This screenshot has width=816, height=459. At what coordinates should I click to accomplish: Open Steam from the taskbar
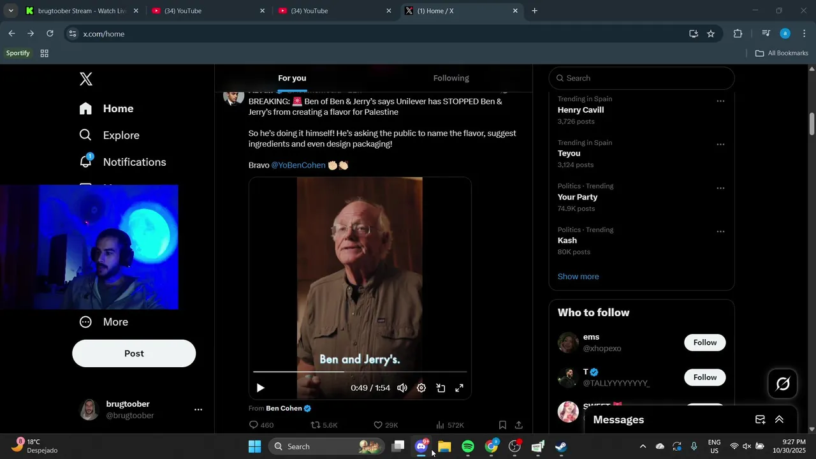[561, 446]
